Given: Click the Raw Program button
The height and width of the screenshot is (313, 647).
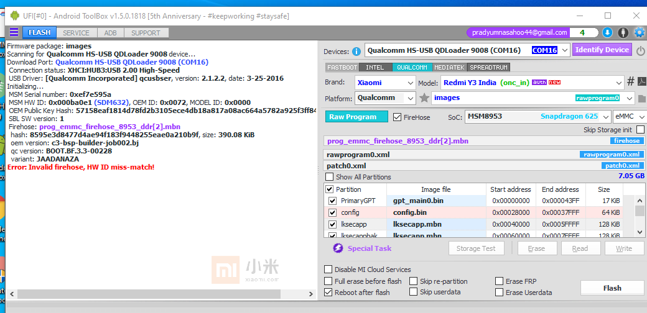Looking at the screenshot, I should pos(357,117).
